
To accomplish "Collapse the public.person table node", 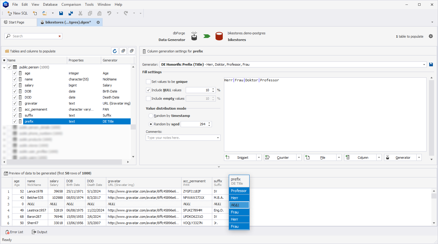I will point(4,67).
